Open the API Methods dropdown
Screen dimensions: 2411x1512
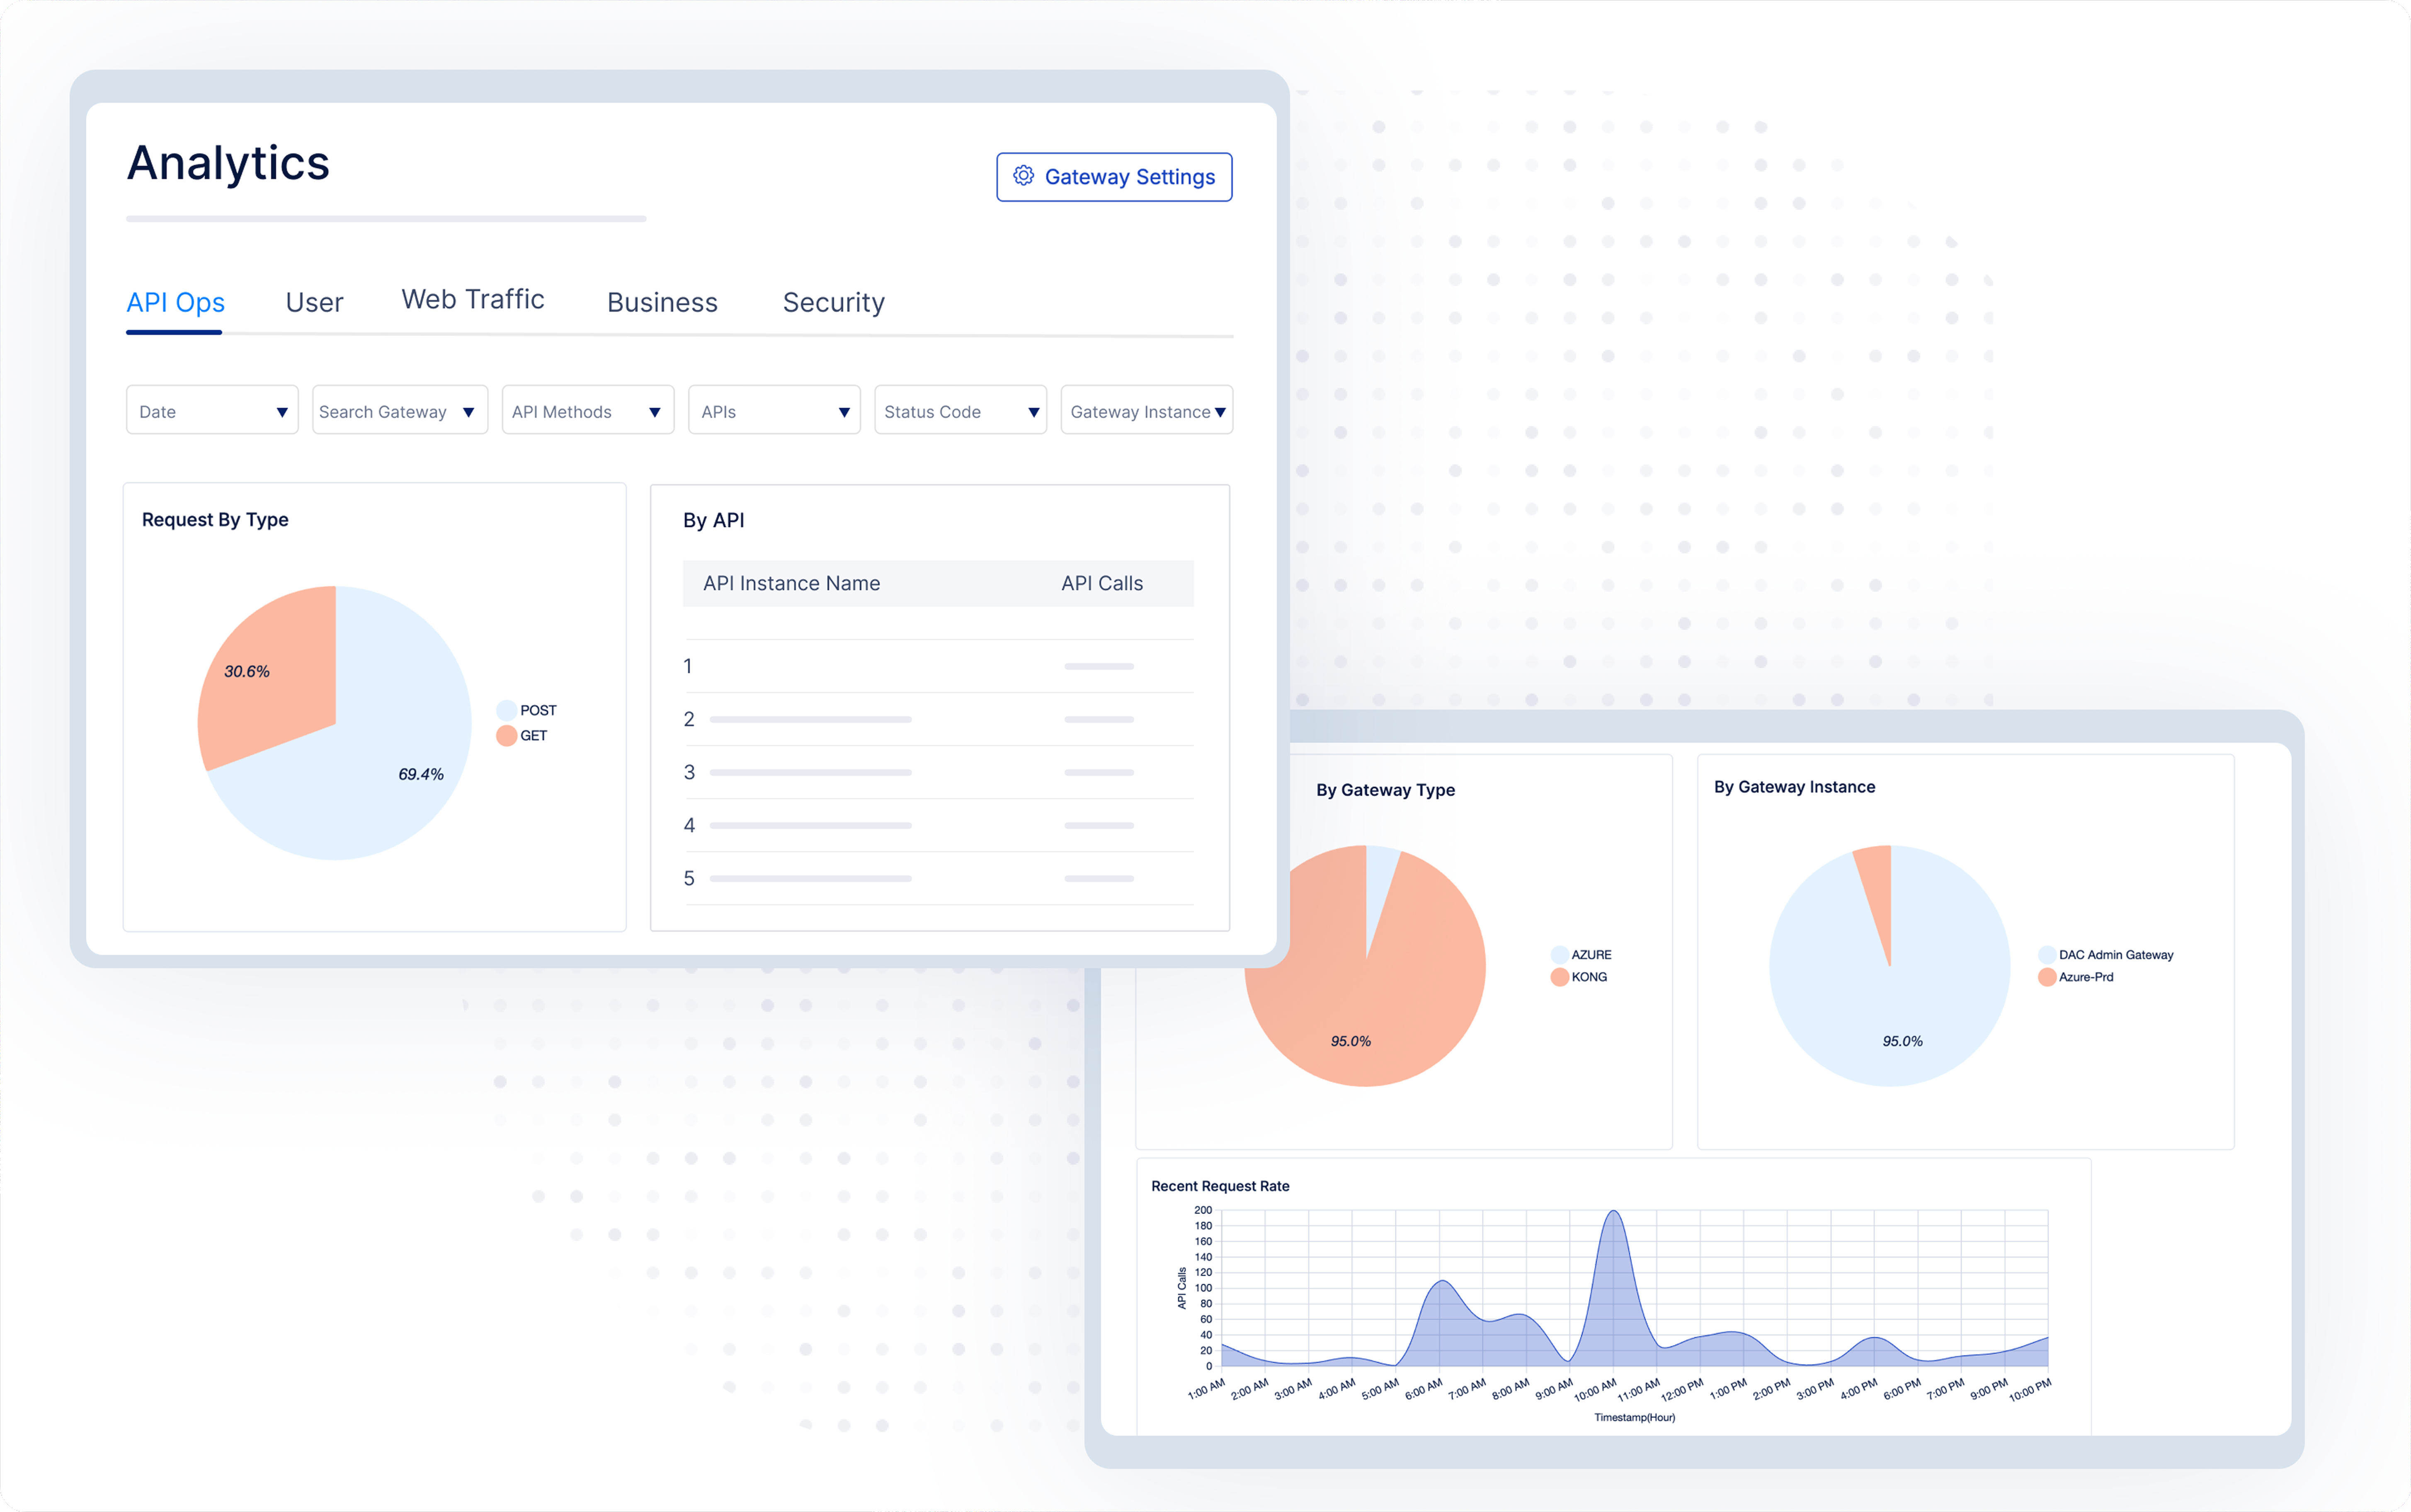click(x=587, y=411)
